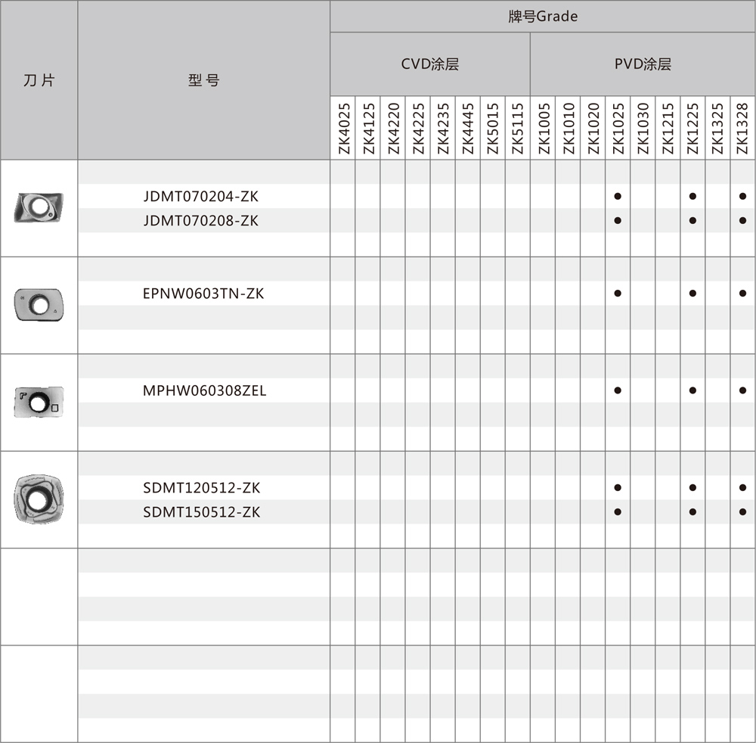
Task: Click the JDMT070204-ZK model name
Action: [x=200, y=197]
